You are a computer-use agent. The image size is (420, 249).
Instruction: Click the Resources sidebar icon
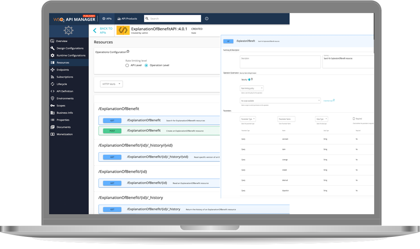(x=52, y=62)
